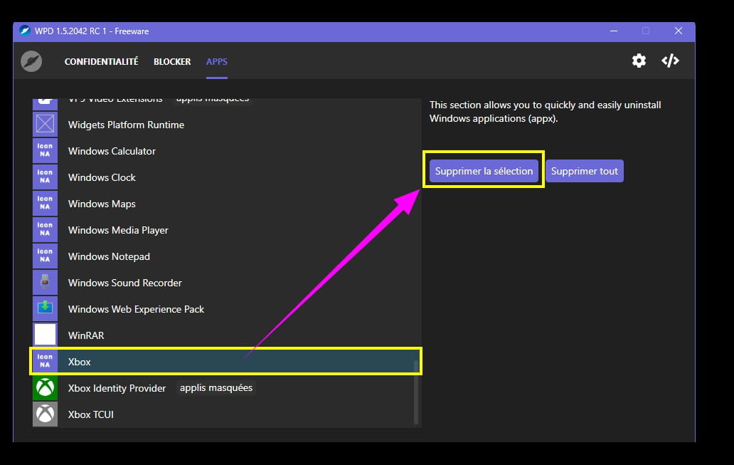Click the WPD rocket logo icon
This screenshot has height=465, width=734.
31,61
